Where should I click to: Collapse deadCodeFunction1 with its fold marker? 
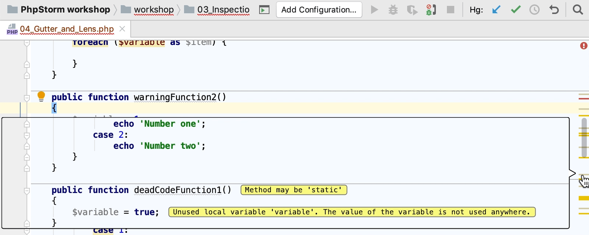point(27,191)
